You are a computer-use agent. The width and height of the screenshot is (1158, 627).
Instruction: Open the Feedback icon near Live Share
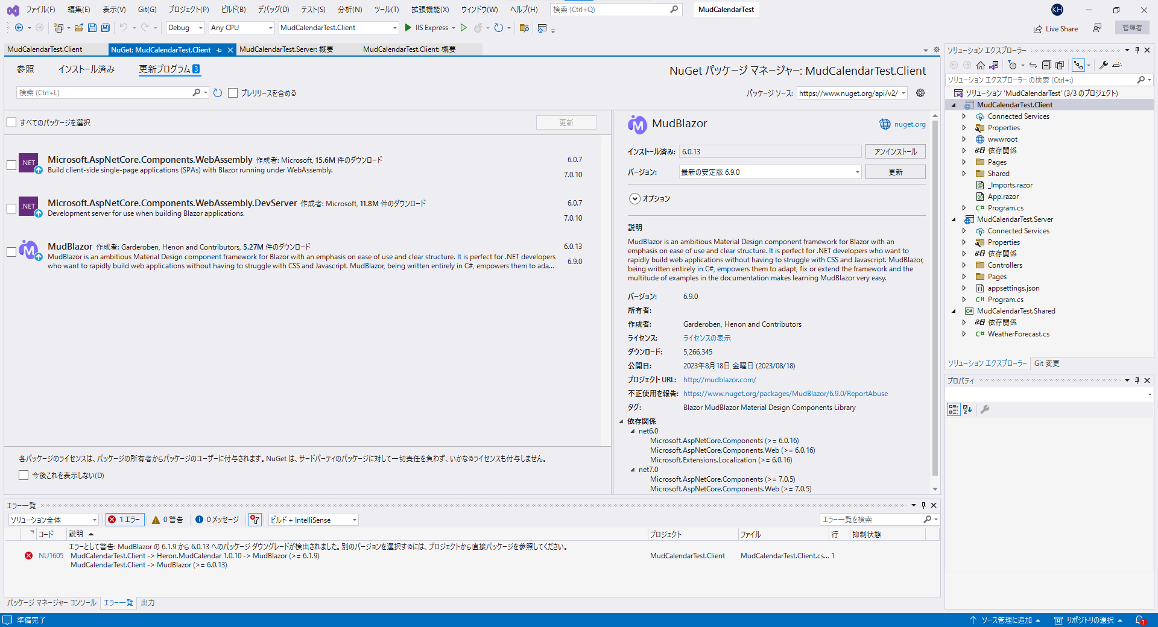(x=1097, y=28)
